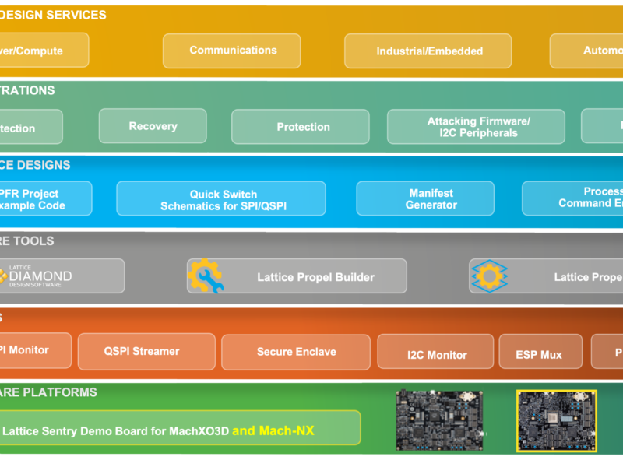
Task: Click the I2C Monitor tile
Action: 435,353
